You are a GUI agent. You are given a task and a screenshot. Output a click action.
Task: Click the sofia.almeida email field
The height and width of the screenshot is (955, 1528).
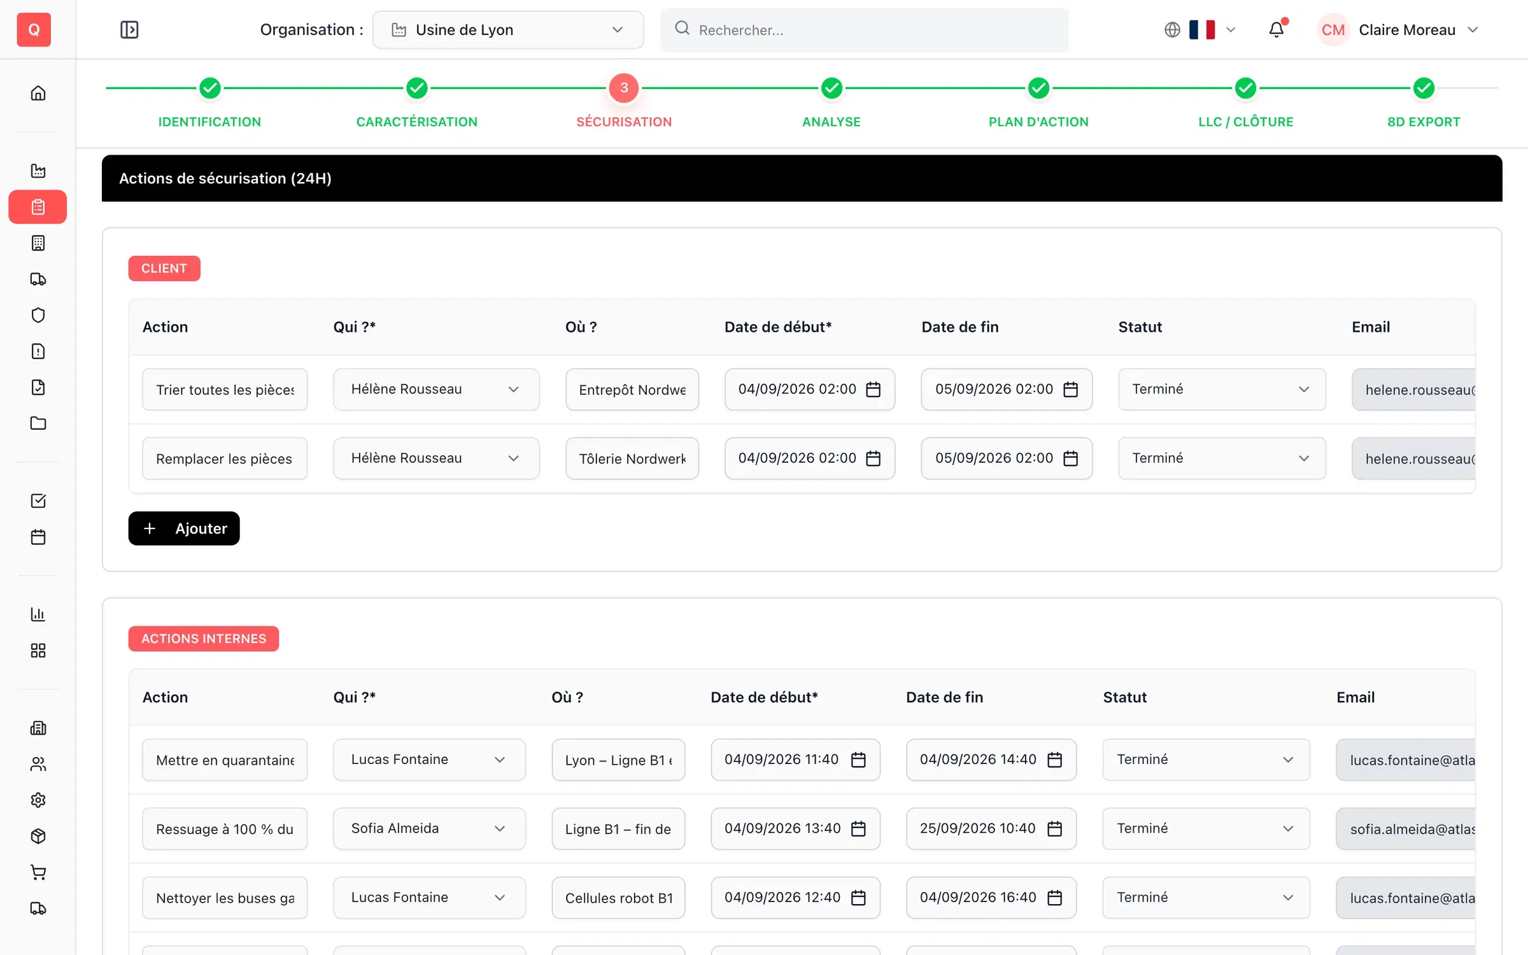(x=1406, y=828)
